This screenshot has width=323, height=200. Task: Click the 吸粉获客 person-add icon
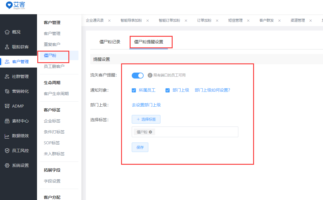click(x=7, y=47)
